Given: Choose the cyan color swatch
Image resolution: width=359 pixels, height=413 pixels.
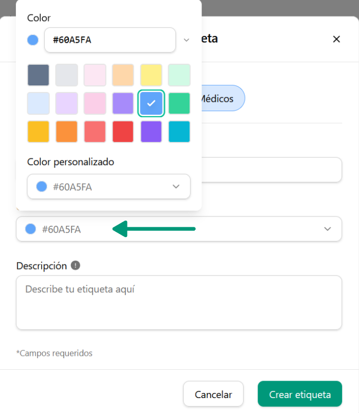Looking at the screenshot, I should (x=179, y=132).
